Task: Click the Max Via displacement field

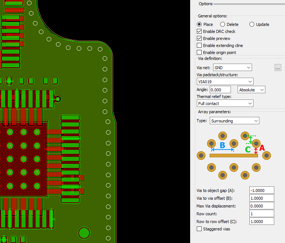Action: [262, 206]
